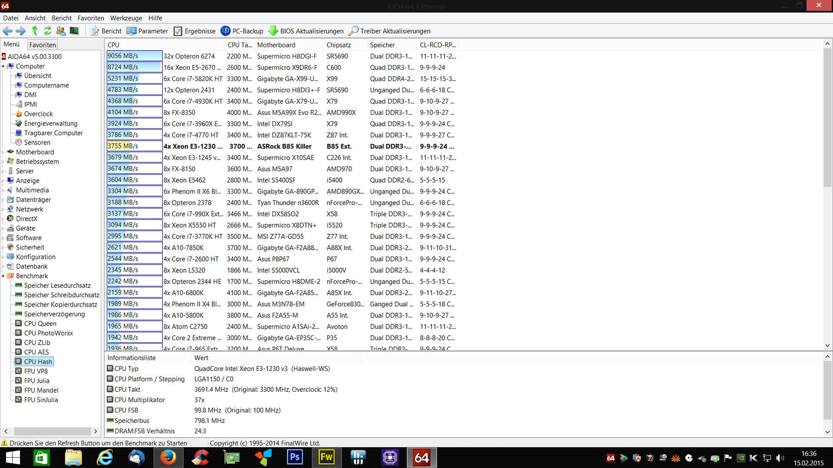The height and width of the screenshot is (468, 833).
Task: Open PC-Backup tool
Action: pos(242,31)
